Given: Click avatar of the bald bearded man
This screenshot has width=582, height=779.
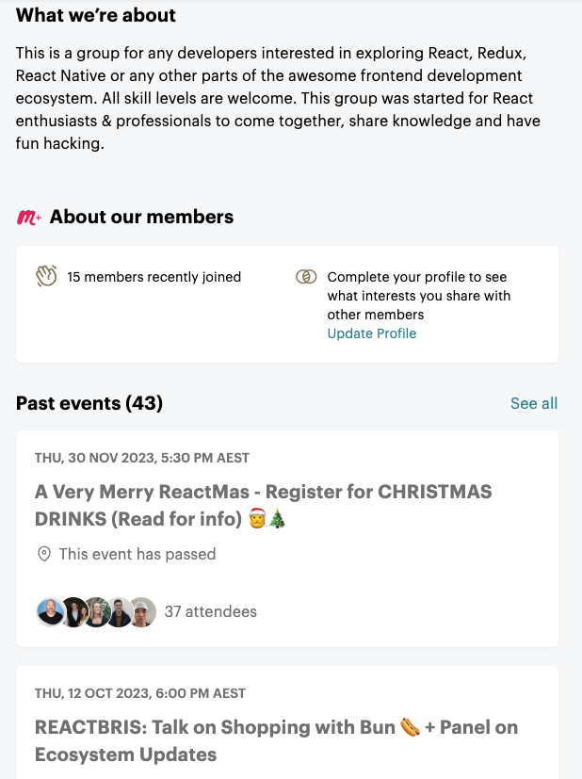Looking at the screenshot, I should coord(50,612).
